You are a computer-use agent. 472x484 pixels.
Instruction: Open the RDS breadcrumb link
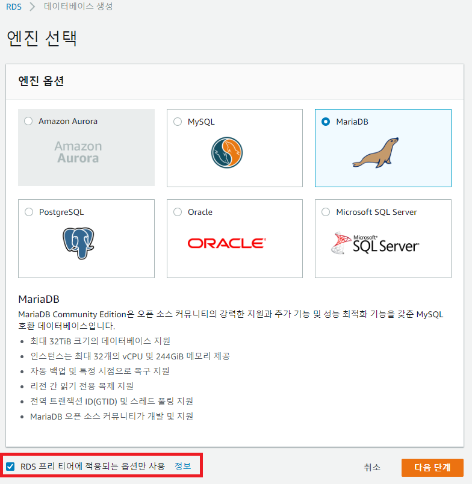pyautogui.click(x=14, y=7)
